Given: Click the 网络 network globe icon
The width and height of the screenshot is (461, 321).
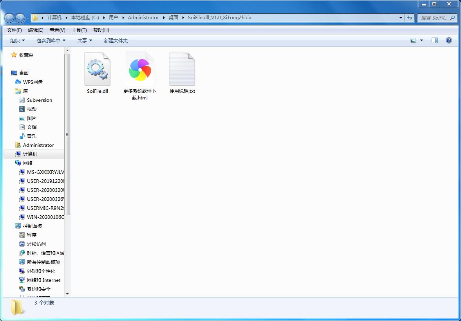Looking at the screenshot, I should (x=18, y=163).
